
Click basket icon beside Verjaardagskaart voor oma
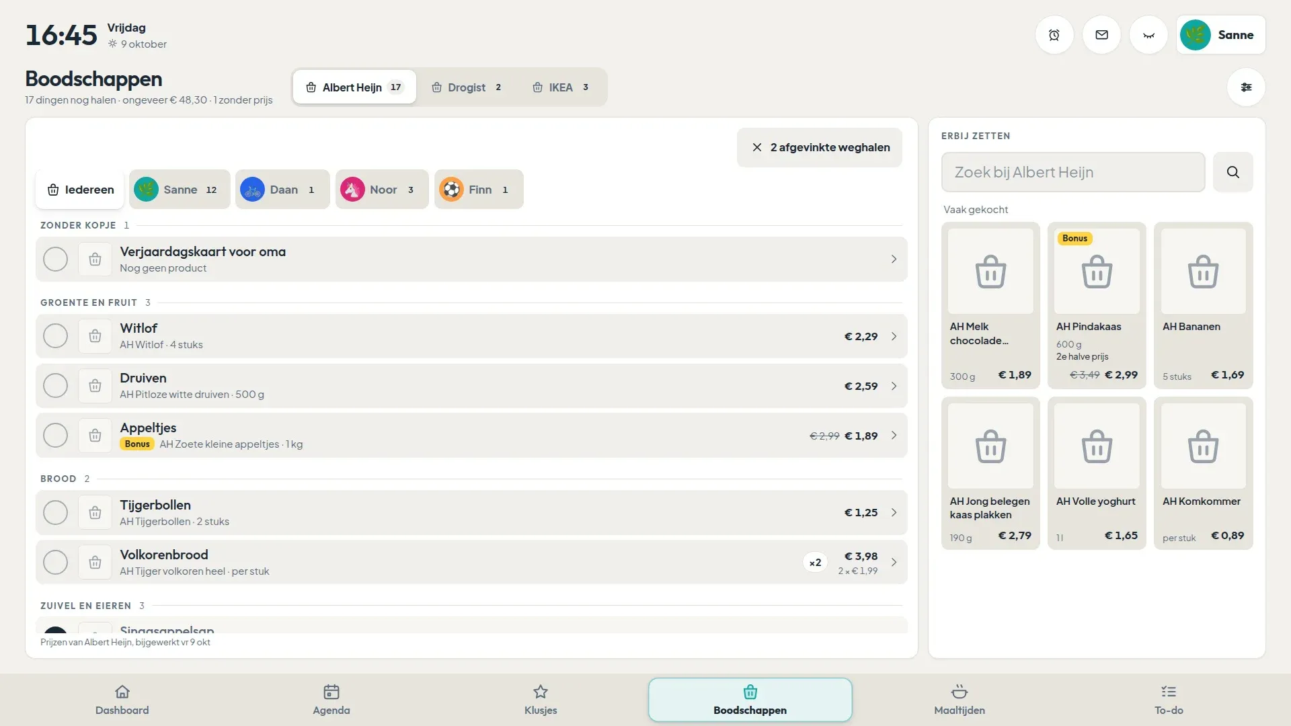click(95, 259)
